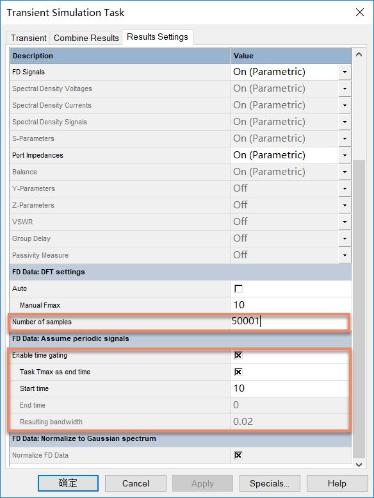Uncheck Enable time gating
This screenshot has height=498, width=374.
pos(238,355)
